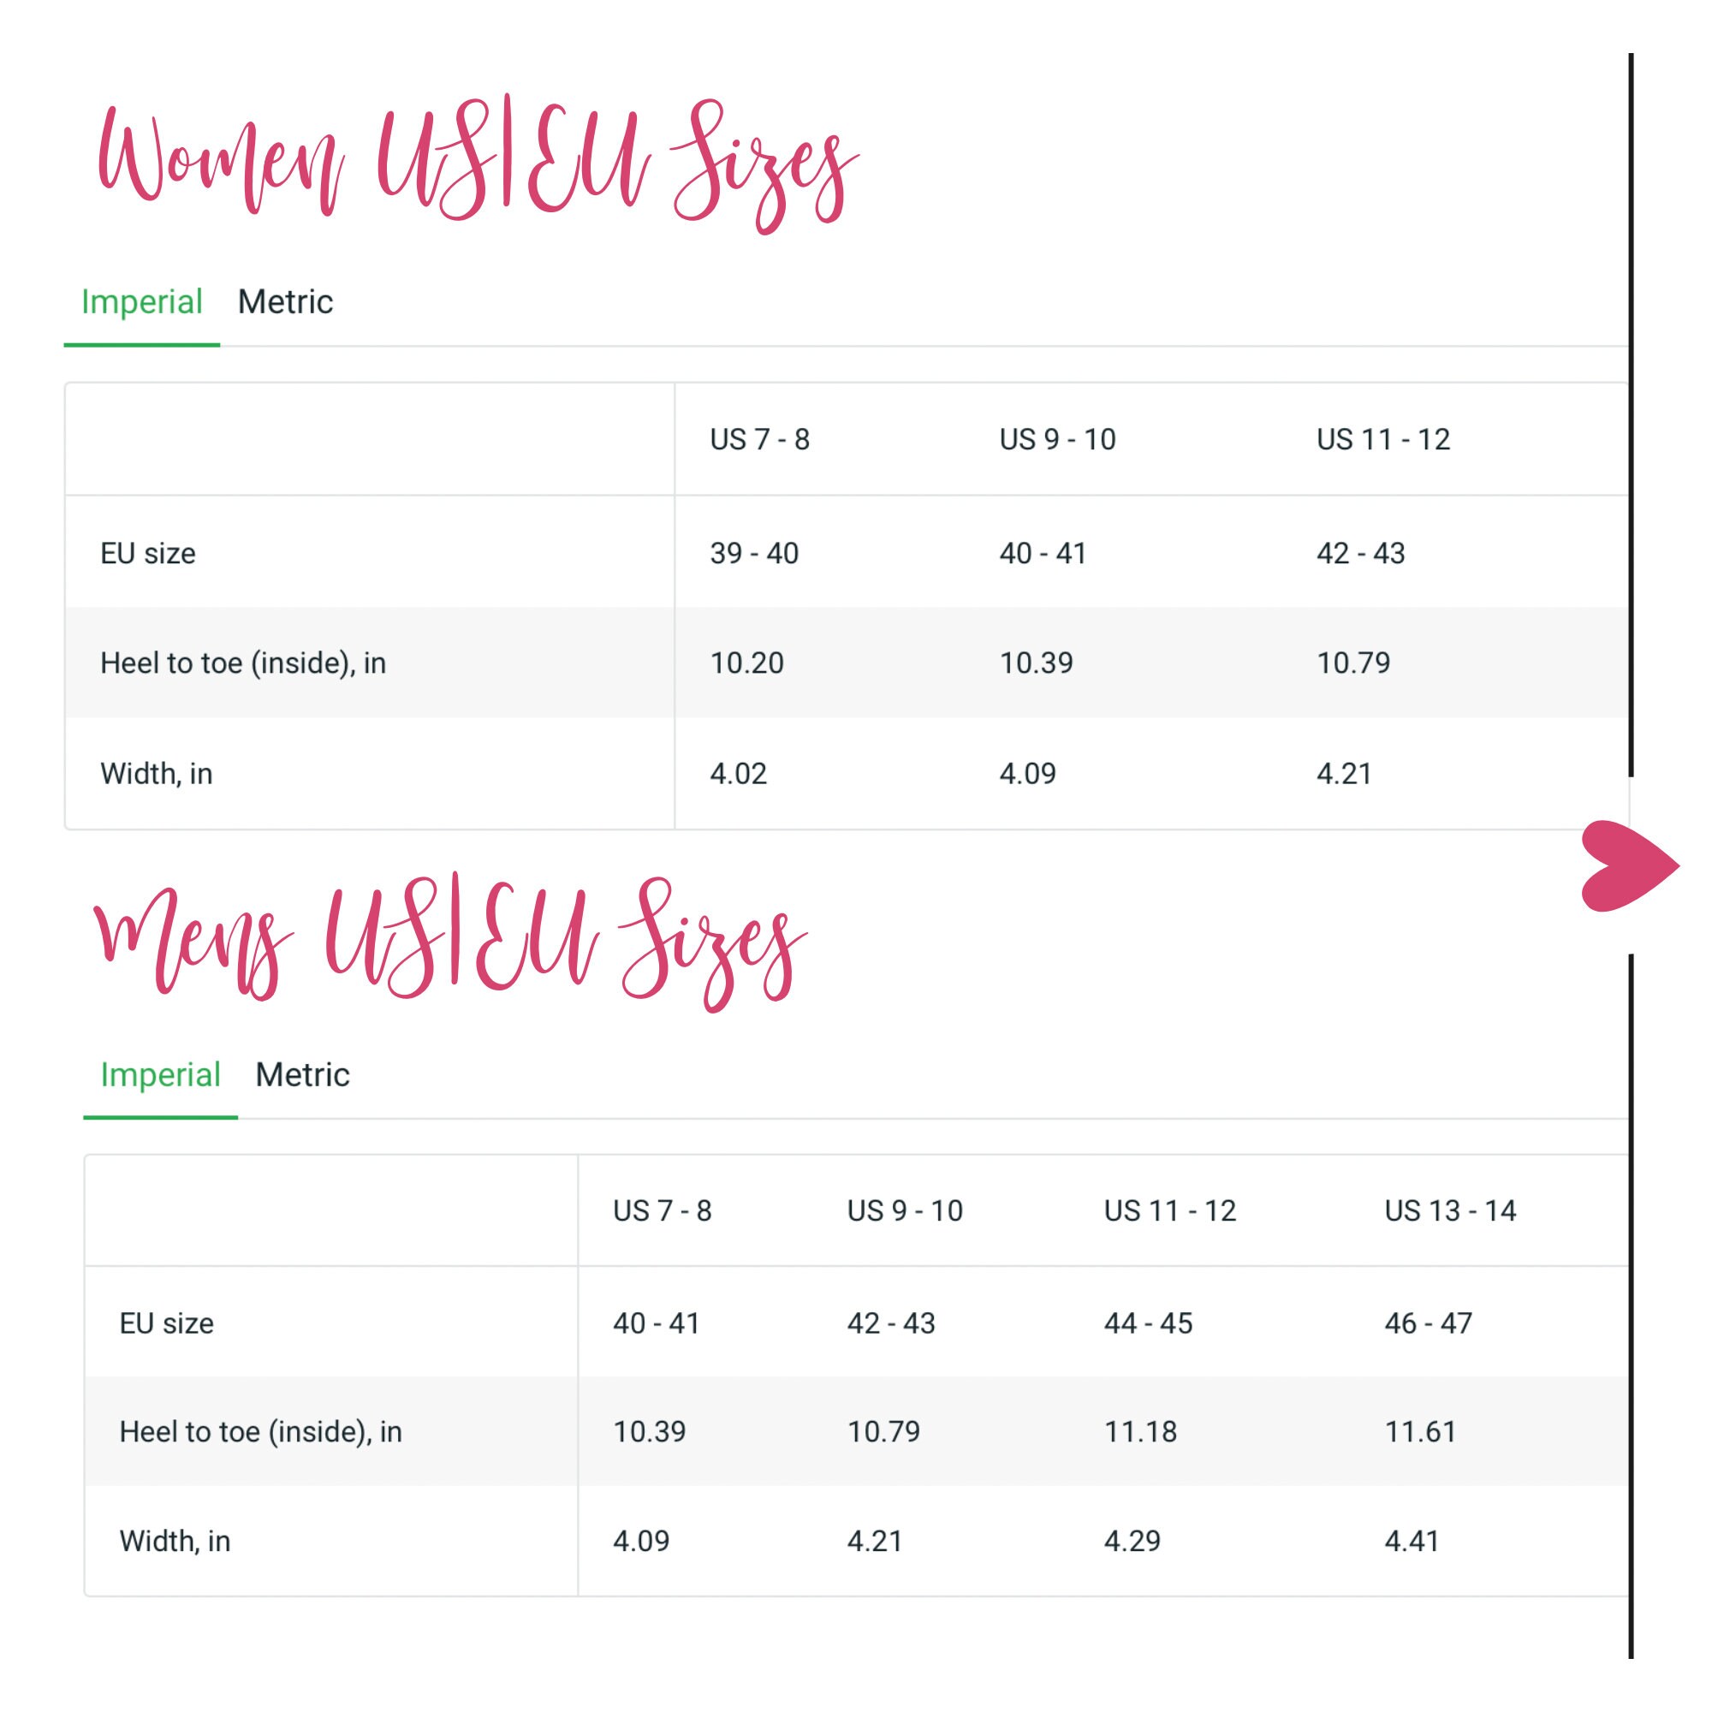Switch to Metric tab in Women sizes
1712x1712 pixels.
(x=285, y=302)
